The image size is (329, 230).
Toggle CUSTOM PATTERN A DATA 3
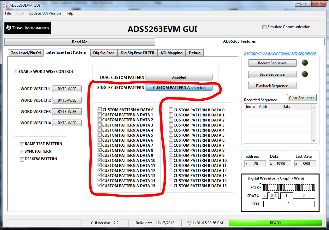[100, 125]
